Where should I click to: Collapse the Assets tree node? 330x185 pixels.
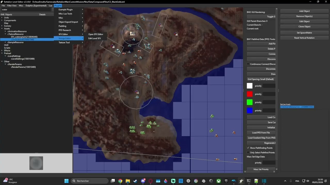[x=2, y=29]
